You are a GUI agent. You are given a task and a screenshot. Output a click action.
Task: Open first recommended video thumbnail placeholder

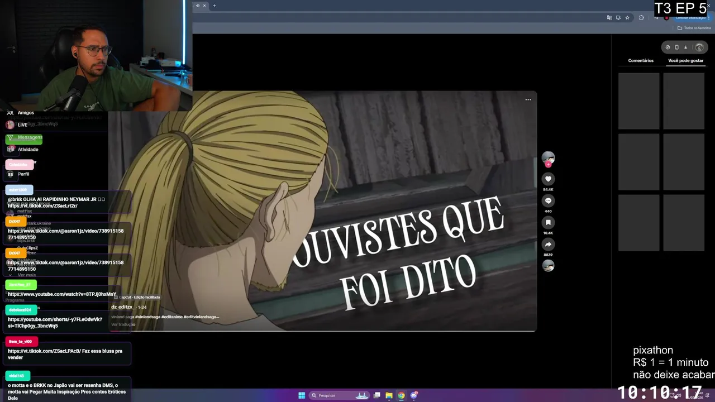point(639,101)
